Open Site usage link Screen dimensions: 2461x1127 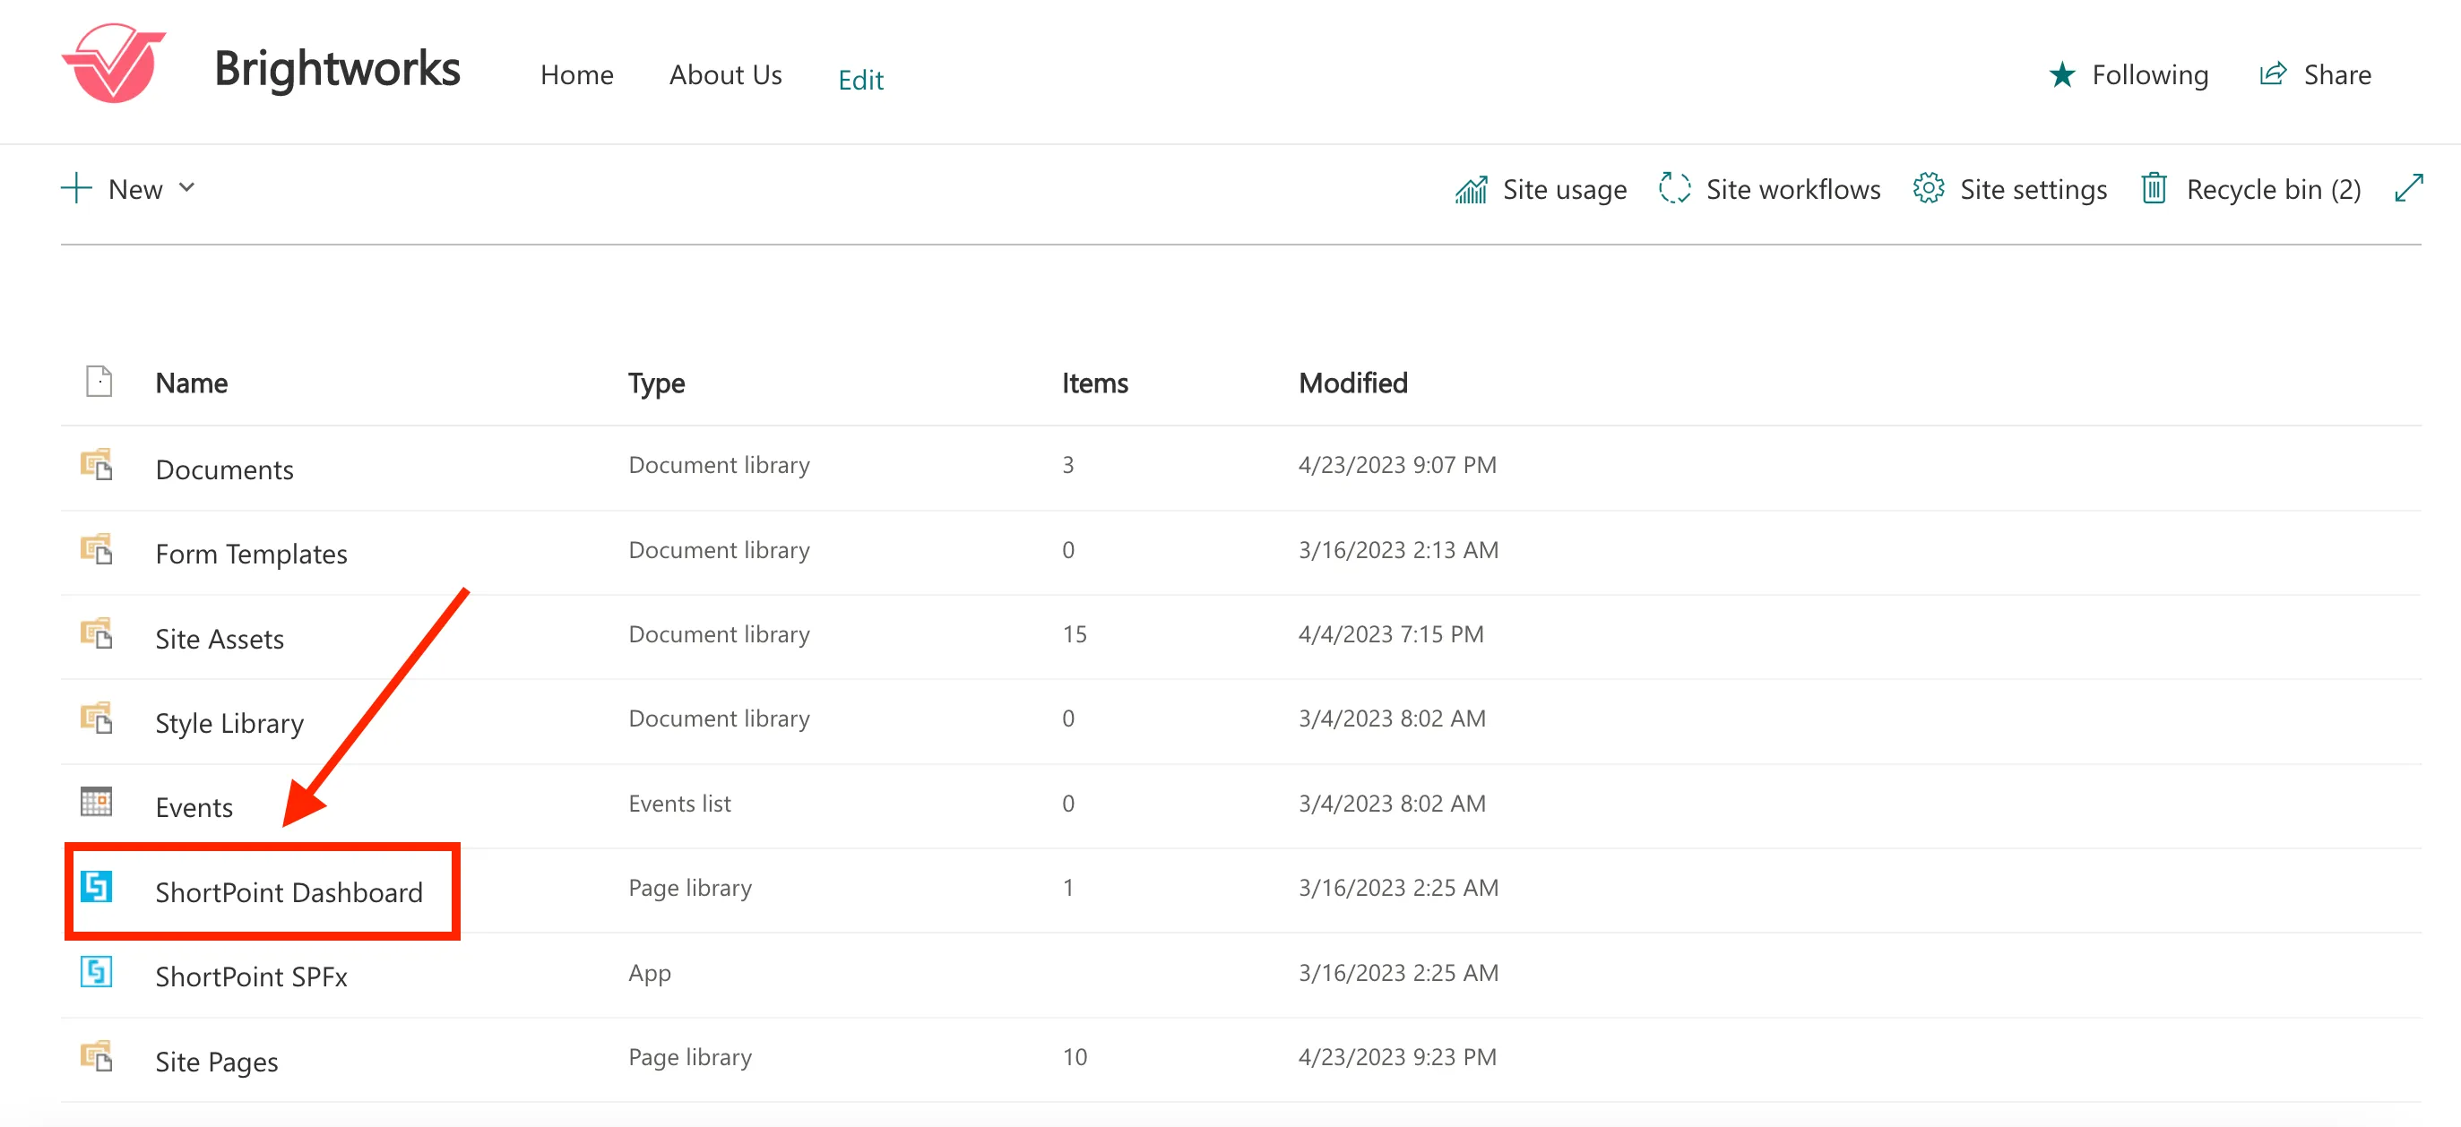tap(1565, 189)
